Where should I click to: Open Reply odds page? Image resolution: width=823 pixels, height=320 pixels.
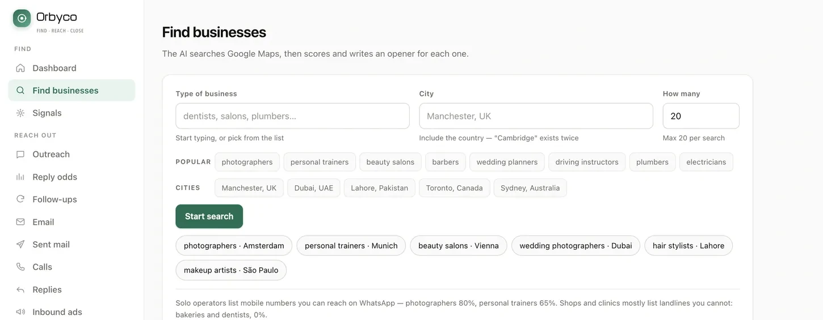click(x=72, y=177)
